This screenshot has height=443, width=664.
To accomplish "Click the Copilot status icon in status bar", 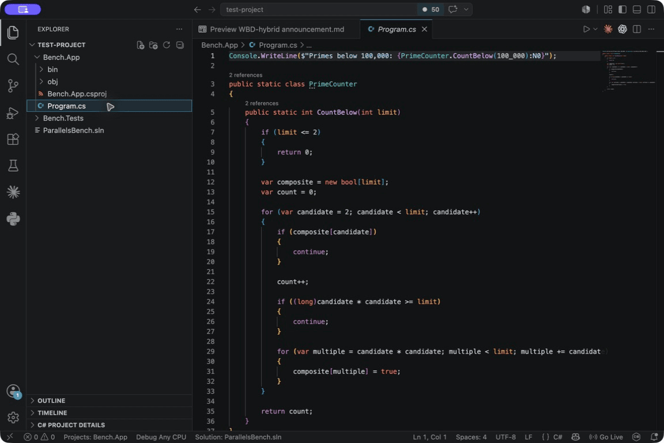I will (575, 437).
